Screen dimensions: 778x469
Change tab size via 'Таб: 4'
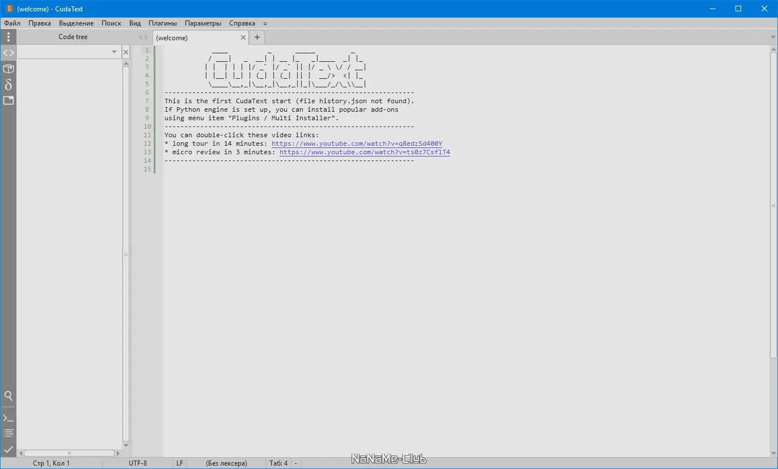pyautogui.click(x=278, y=463)
